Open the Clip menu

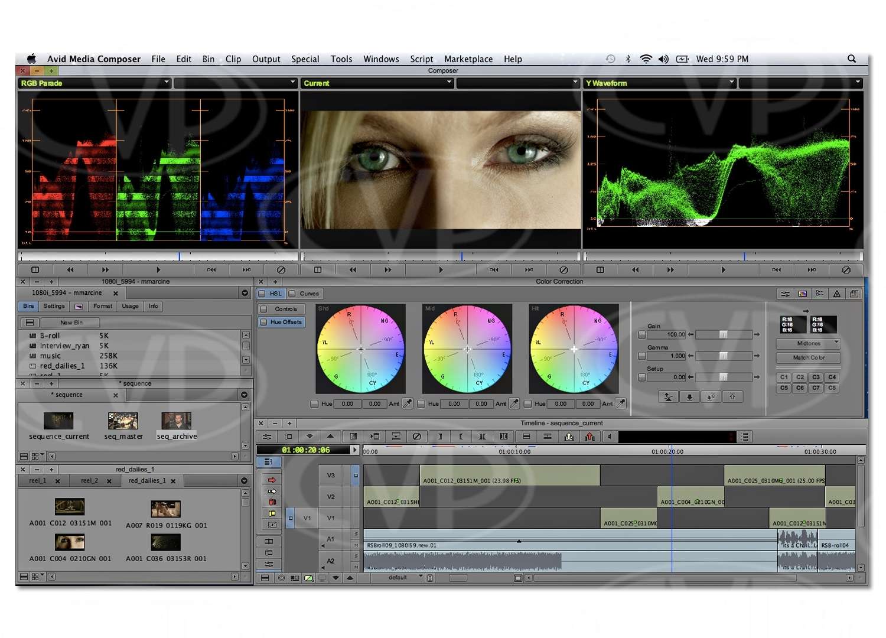pyautogui.click(x=233, y=59)
